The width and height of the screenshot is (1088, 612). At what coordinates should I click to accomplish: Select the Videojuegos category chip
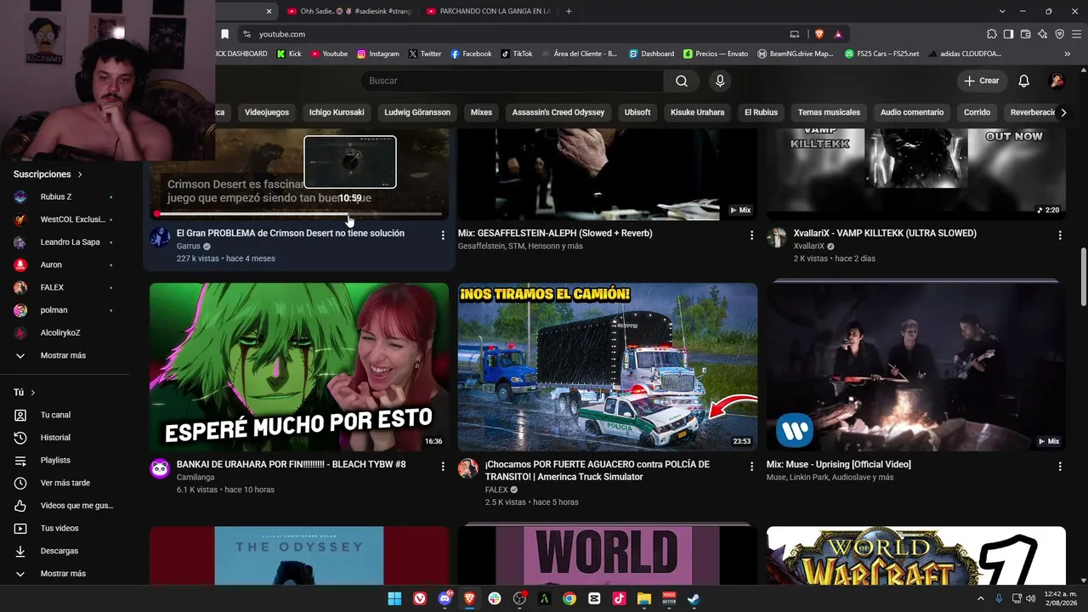267,112
